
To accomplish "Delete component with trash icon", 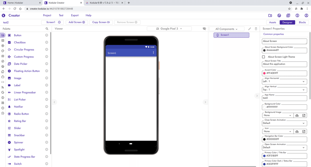I will pyautogui.click(x=256, y=29).
